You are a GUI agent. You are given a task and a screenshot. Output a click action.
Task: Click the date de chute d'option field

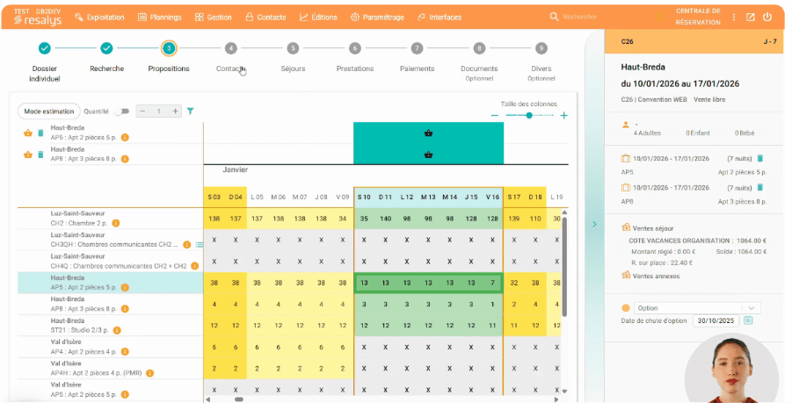716,320
